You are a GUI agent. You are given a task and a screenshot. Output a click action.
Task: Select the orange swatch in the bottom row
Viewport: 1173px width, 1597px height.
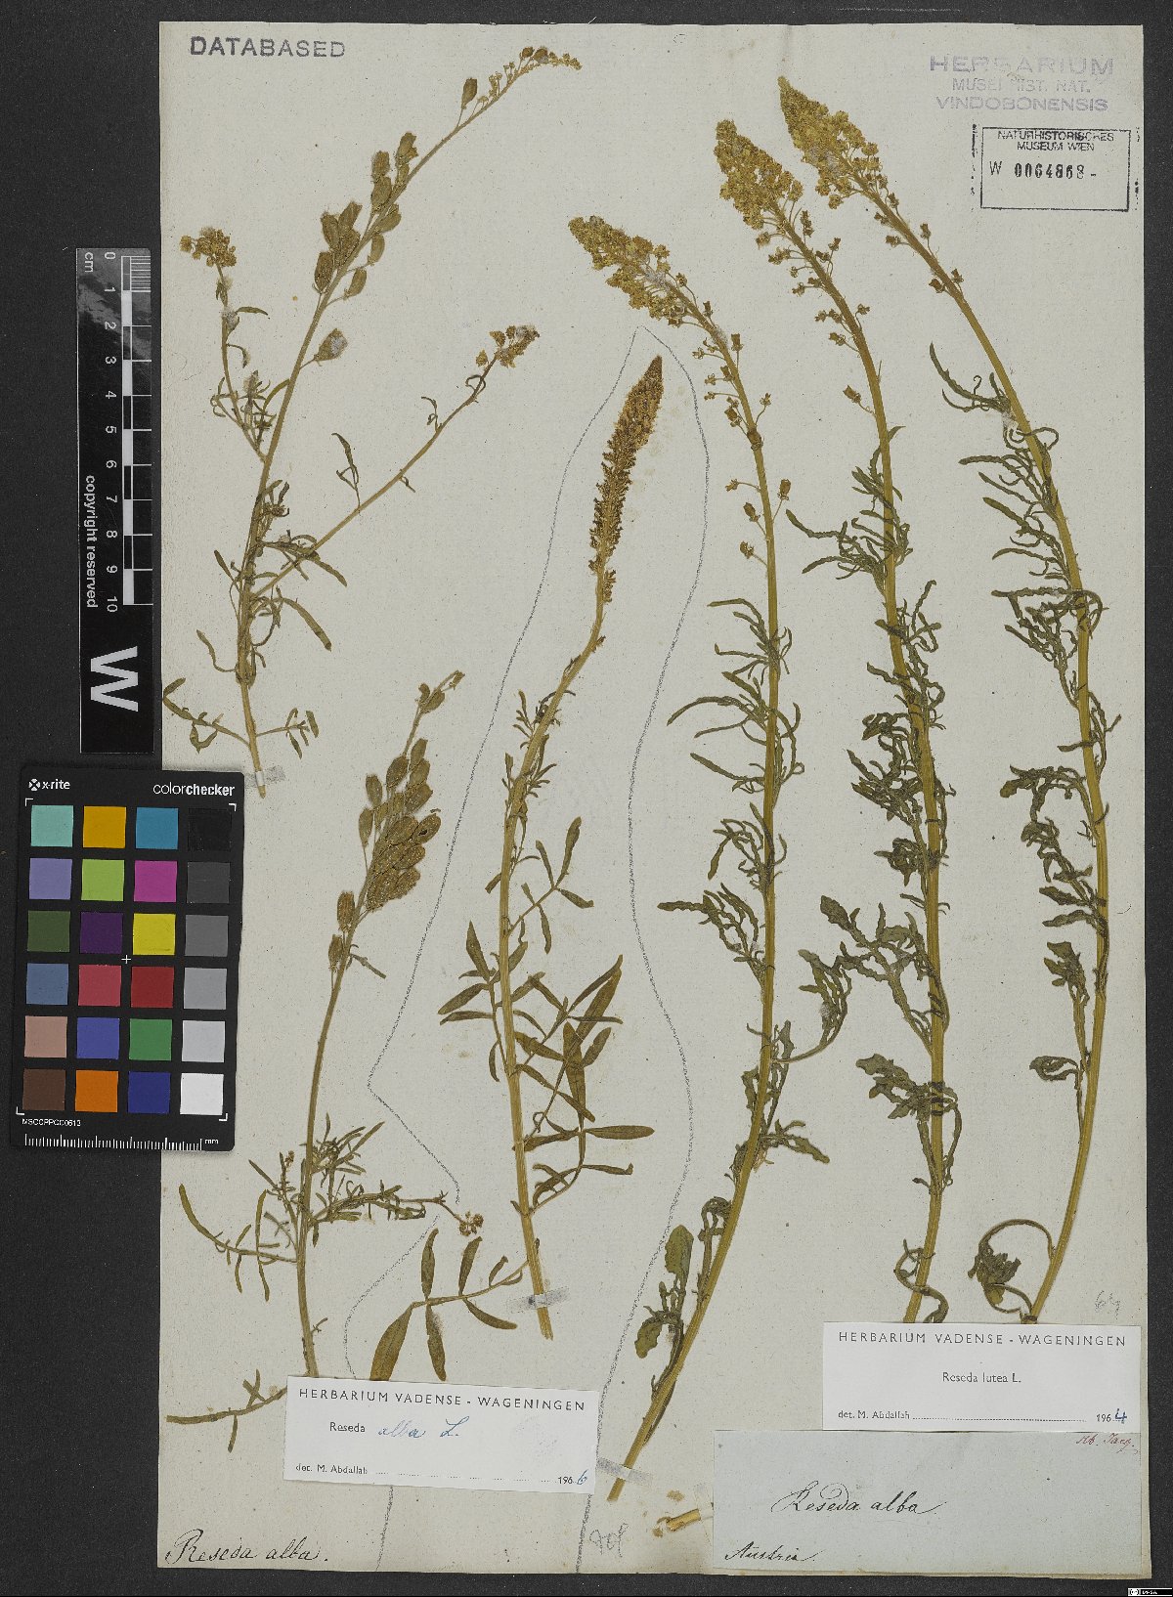99,1091
